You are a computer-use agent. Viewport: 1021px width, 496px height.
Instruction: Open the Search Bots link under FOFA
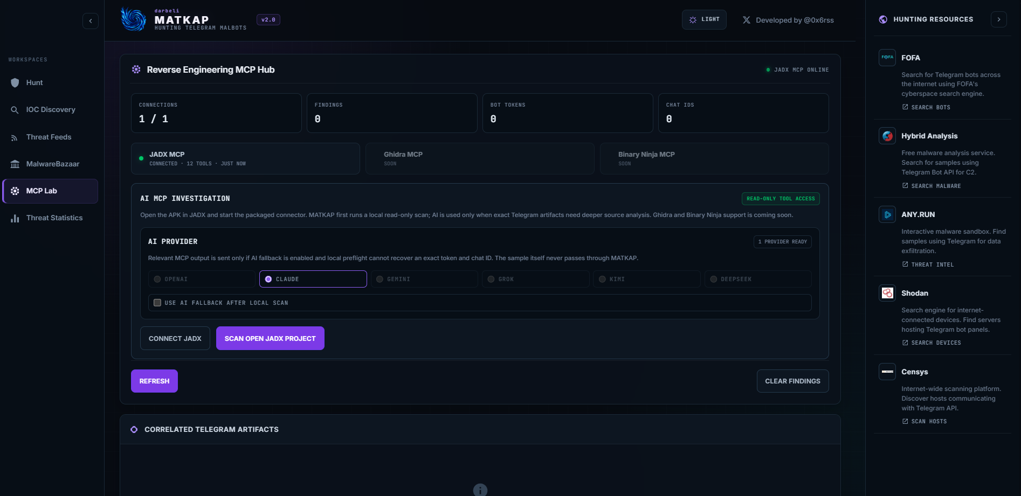(x=926, y=107)
